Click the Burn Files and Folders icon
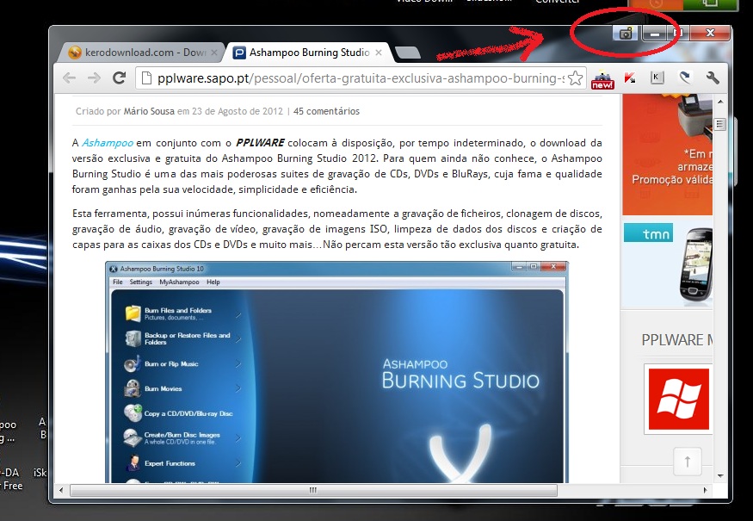The image size is (753, 521). coord(133,313)
